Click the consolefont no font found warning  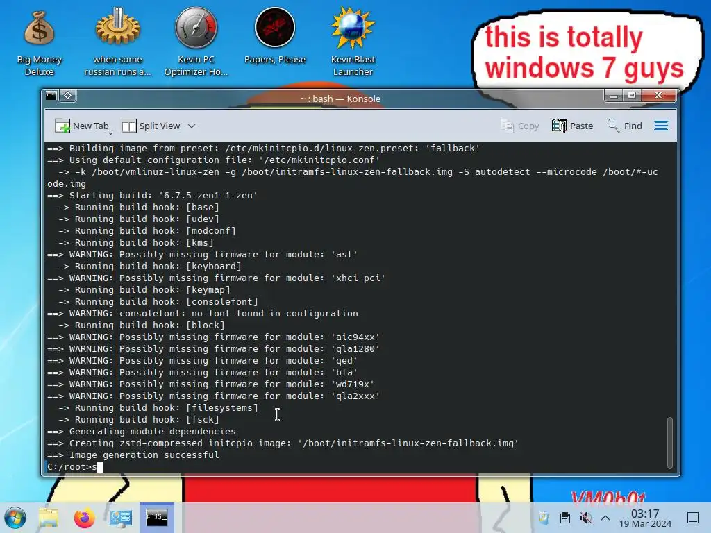[x=203, y=314]
